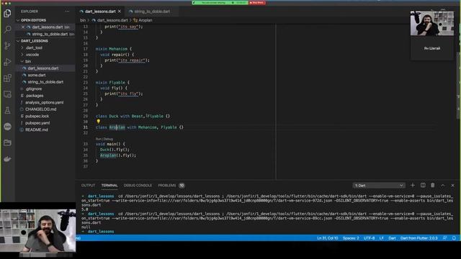
Task: Click the lightbulb quick fix icon
Action: [x=98, y=122]
